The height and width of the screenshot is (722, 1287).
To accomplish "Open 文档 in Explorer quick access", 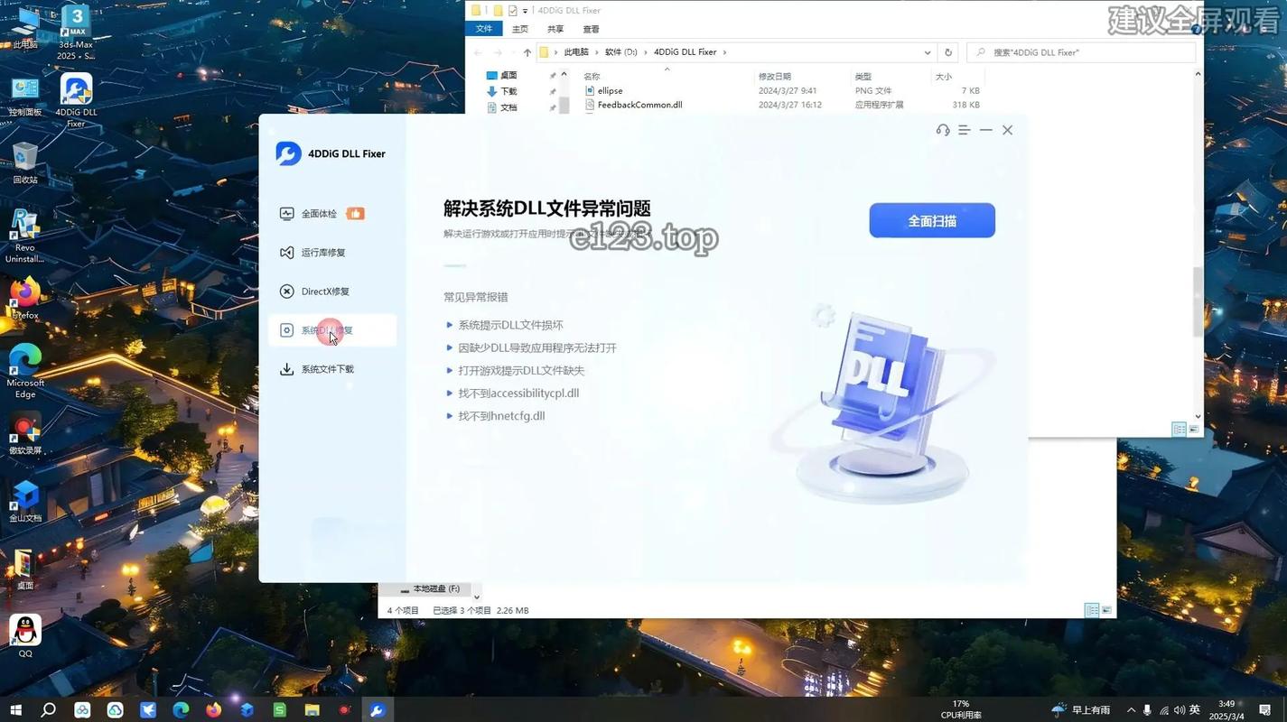I will tap(508, 107).
